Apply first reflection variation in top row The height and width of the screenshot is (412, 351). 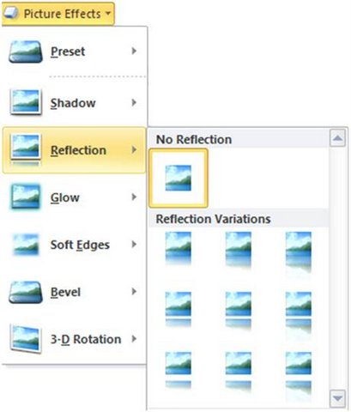[179, 248]
